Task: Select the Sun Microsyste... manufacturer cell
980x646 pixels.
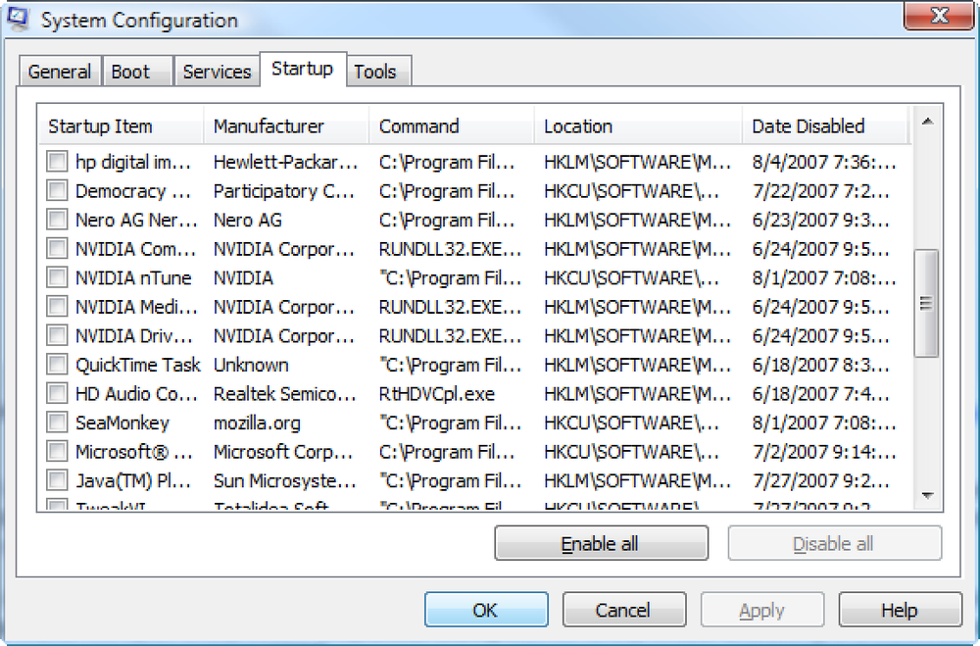Action: tap(285, 481)
